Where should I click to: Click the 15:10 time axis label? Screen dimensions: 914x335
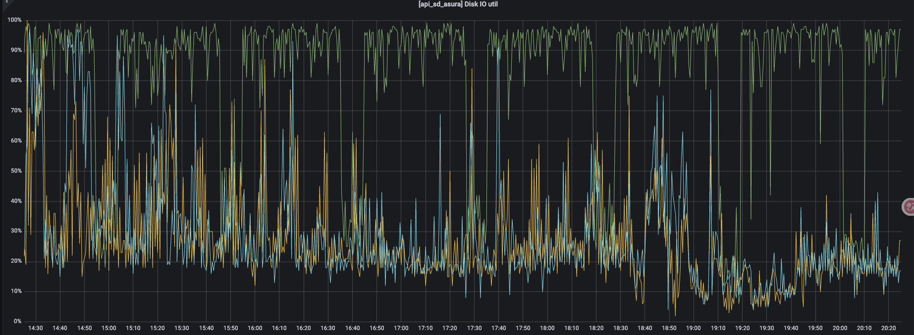pos(133,329)
